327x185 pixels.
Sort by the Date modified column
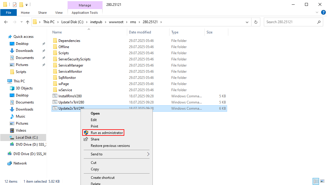[x=140, y=32]
